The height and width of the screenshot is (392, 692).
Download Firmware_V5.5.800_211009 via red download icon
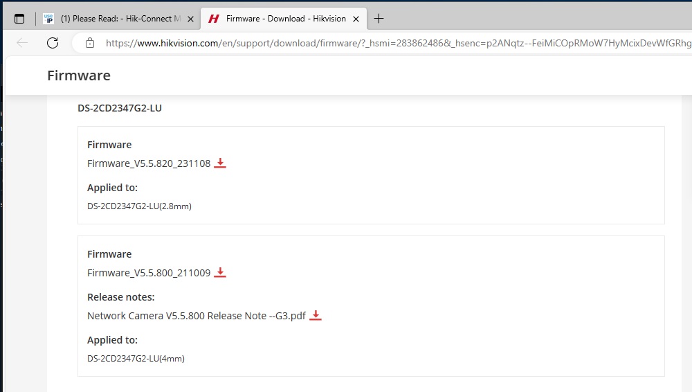(220, 273)
